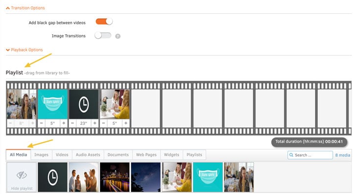Increase duration of the face mask item
355x194 pixels.
pyautogui.click(x=64, y=123)
